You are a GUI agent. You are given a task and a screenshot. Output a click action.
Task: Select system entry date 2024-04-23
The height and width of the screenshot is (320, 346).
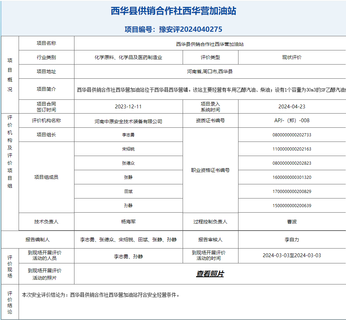click(x=292, y=107)
